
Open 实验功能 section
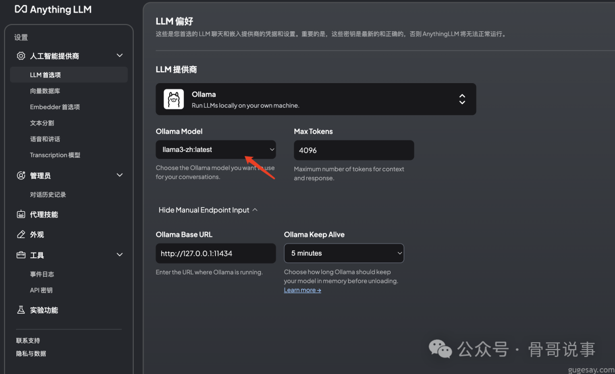pos(44,310)
